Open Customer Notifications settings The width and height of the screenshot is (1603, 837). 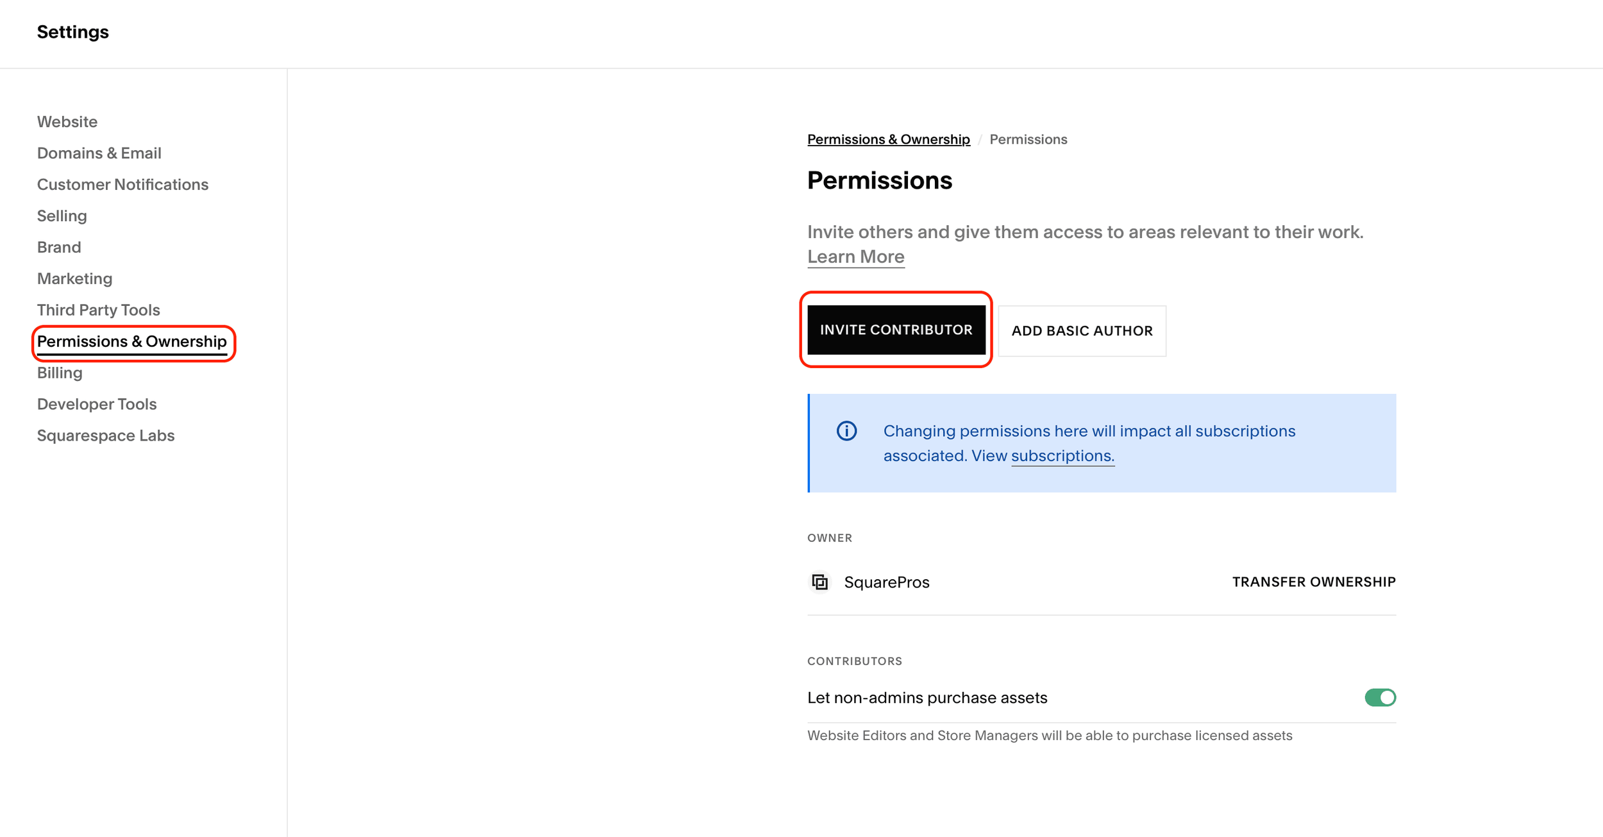pos(122,185)
